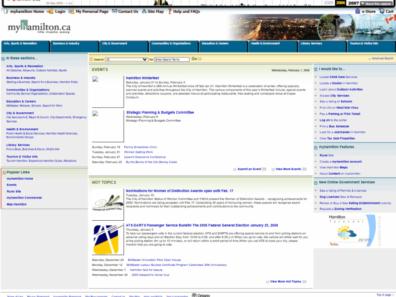Click the Help and FAQs question mark icon

point(170,11)
